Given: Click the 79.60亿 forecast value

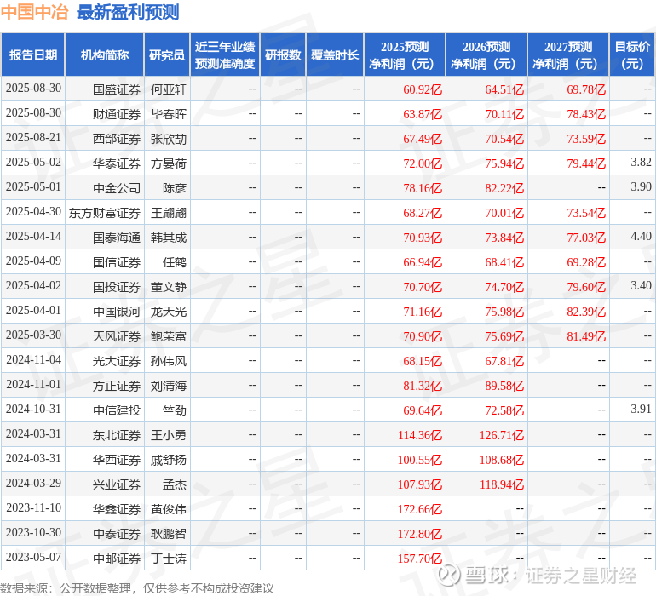Looking at the screenshot, I should click(586, 287).
